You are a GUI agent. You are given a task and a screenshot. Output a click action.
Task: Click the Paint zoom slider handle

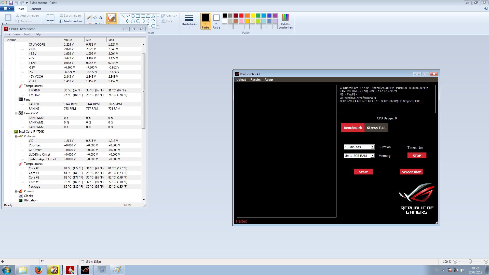click(470, 262)
